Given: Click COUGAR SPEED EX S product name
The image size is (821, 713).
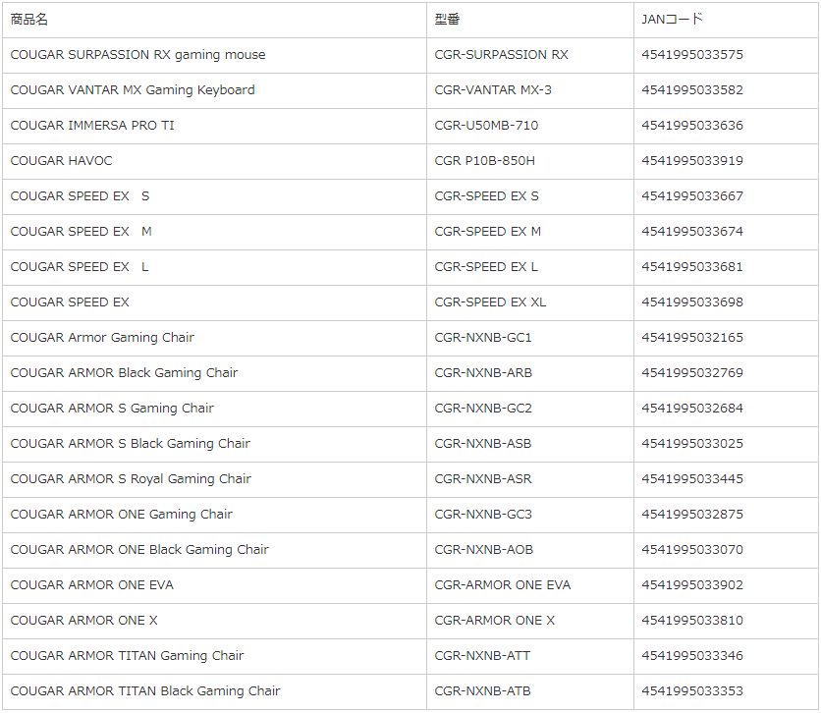Looking at the screenshot, I should pos(81,195).
